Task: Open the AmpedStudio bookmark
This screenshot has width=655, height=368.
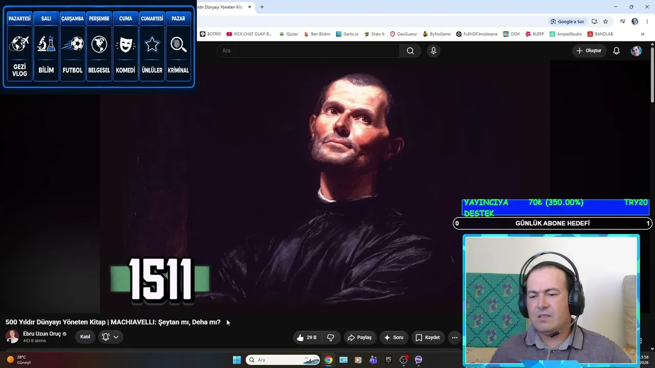Action: (x=565, y=34)
